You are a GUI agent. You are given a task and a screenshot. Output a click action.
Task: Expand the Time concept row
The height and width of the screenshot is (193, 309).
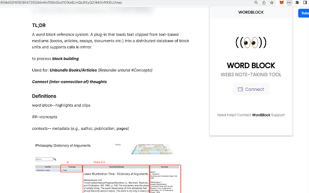(70, 170)
